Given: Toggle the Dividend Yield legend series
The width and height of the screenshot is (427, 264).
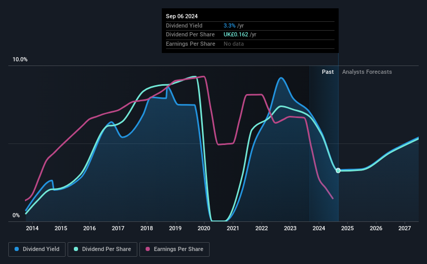Looking at the screenshot, I should coord(37,249).
